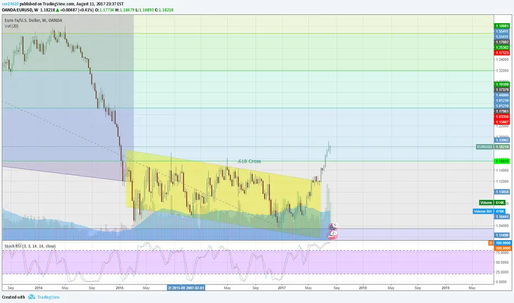Click the closing price C:1.18218 value

coord(164,10)
